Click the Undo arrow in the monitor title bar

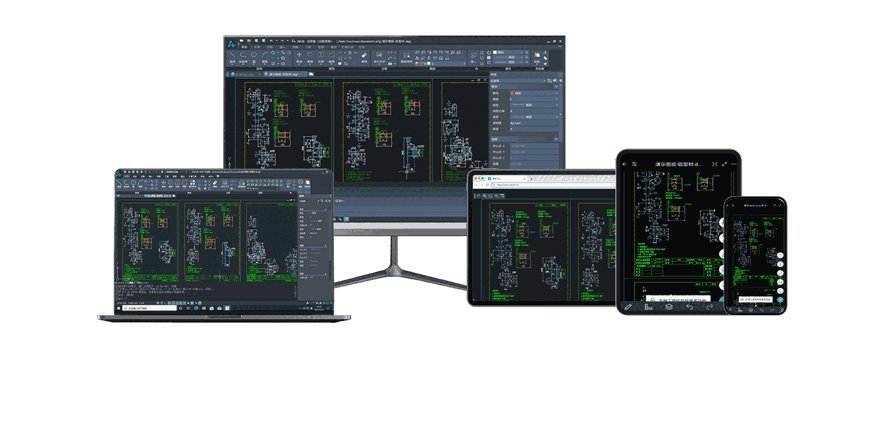coord(271,40)
